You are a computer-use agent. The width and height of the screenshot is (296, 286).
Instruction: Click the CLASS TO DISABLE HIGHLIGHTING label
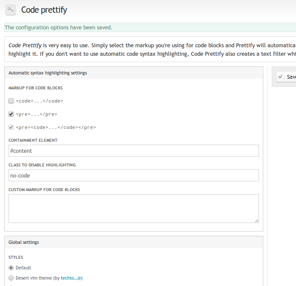click(x=42, y=165)
